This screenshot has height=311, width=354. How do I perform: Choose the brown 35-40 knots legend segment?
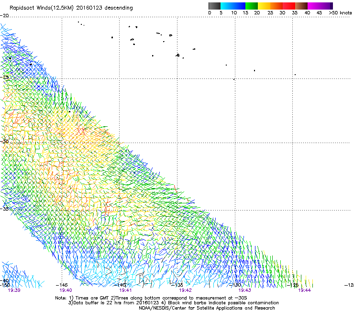301,6
